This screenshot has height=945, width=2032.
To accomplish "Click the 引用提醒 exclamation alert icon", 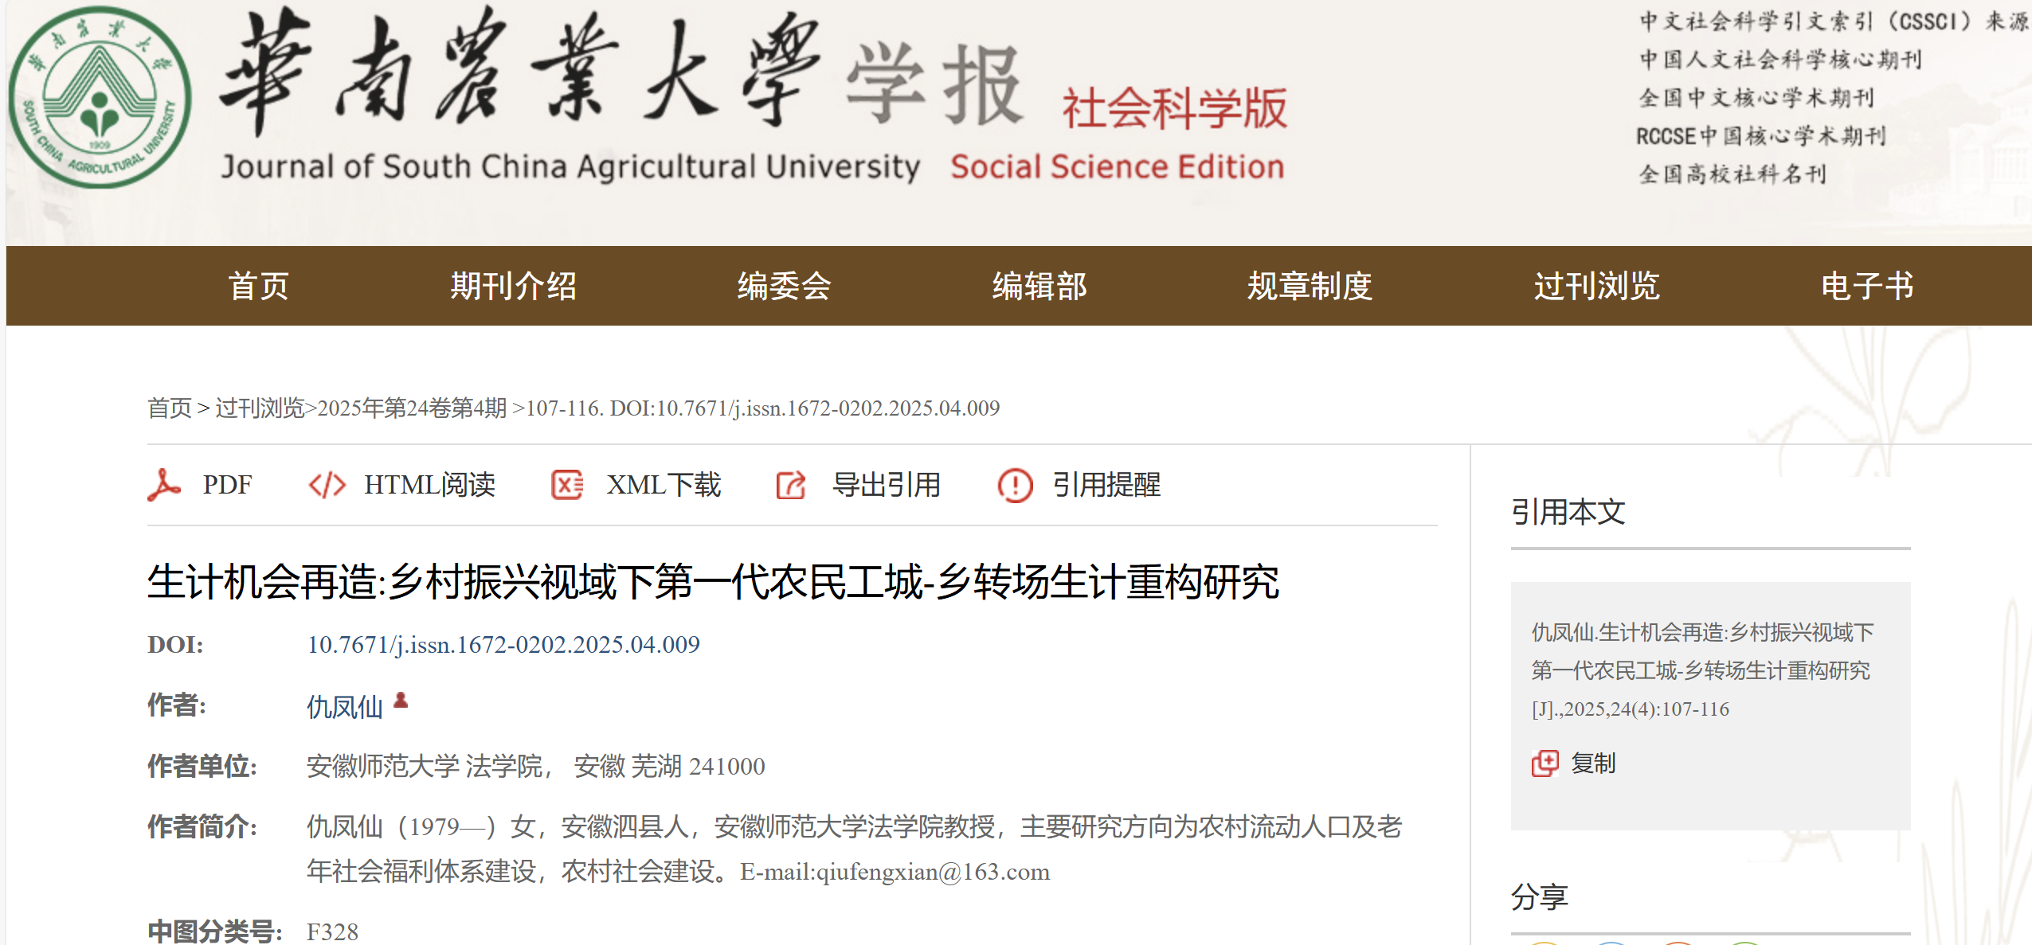I will click(x=1015, y=484).
